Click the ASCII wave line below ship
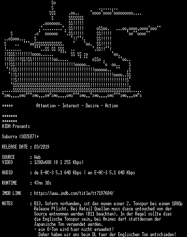 72,95
